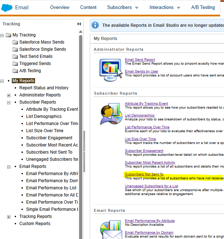Open the List Size Over Time link
Viewport: 224px width, 239px height.
pyautogui.click(x=140, y=139)
